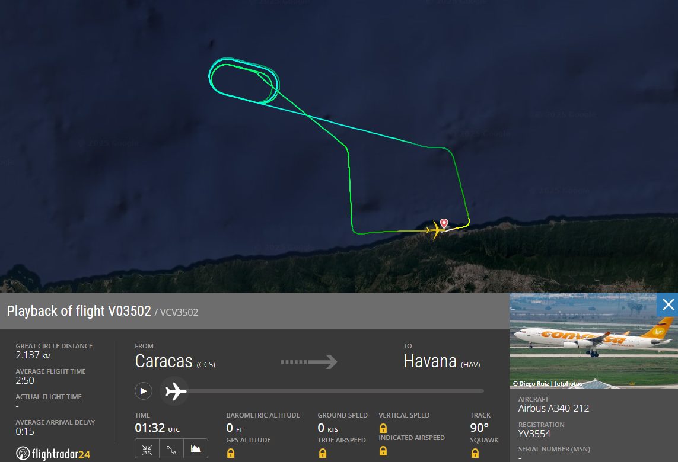This screenshot has height=462, width=678.
Task: Open the flightradar24 logo link
Action: pyautogui.click(x=53, y=453)
